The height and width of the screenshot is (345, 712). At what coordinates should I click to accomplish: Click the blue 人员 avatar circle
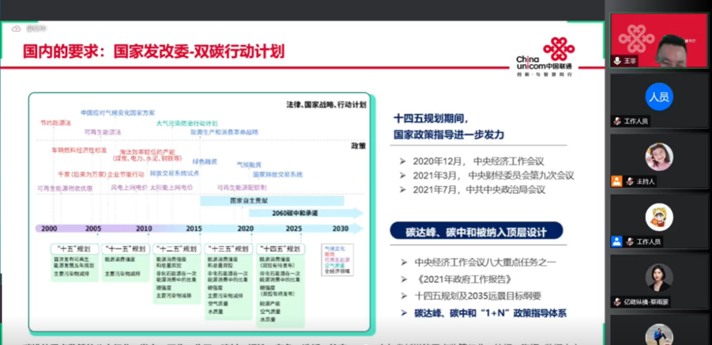coord(659,96)
